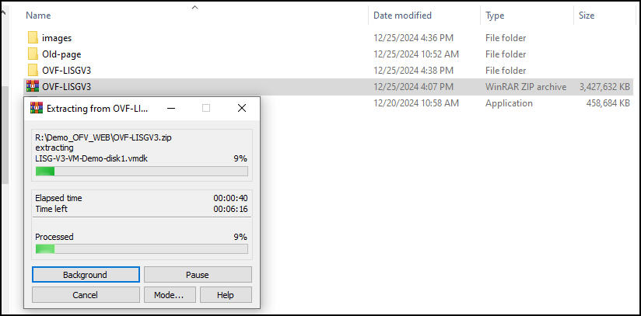
Task: Sort by Date modified column header
Action: 403,15
